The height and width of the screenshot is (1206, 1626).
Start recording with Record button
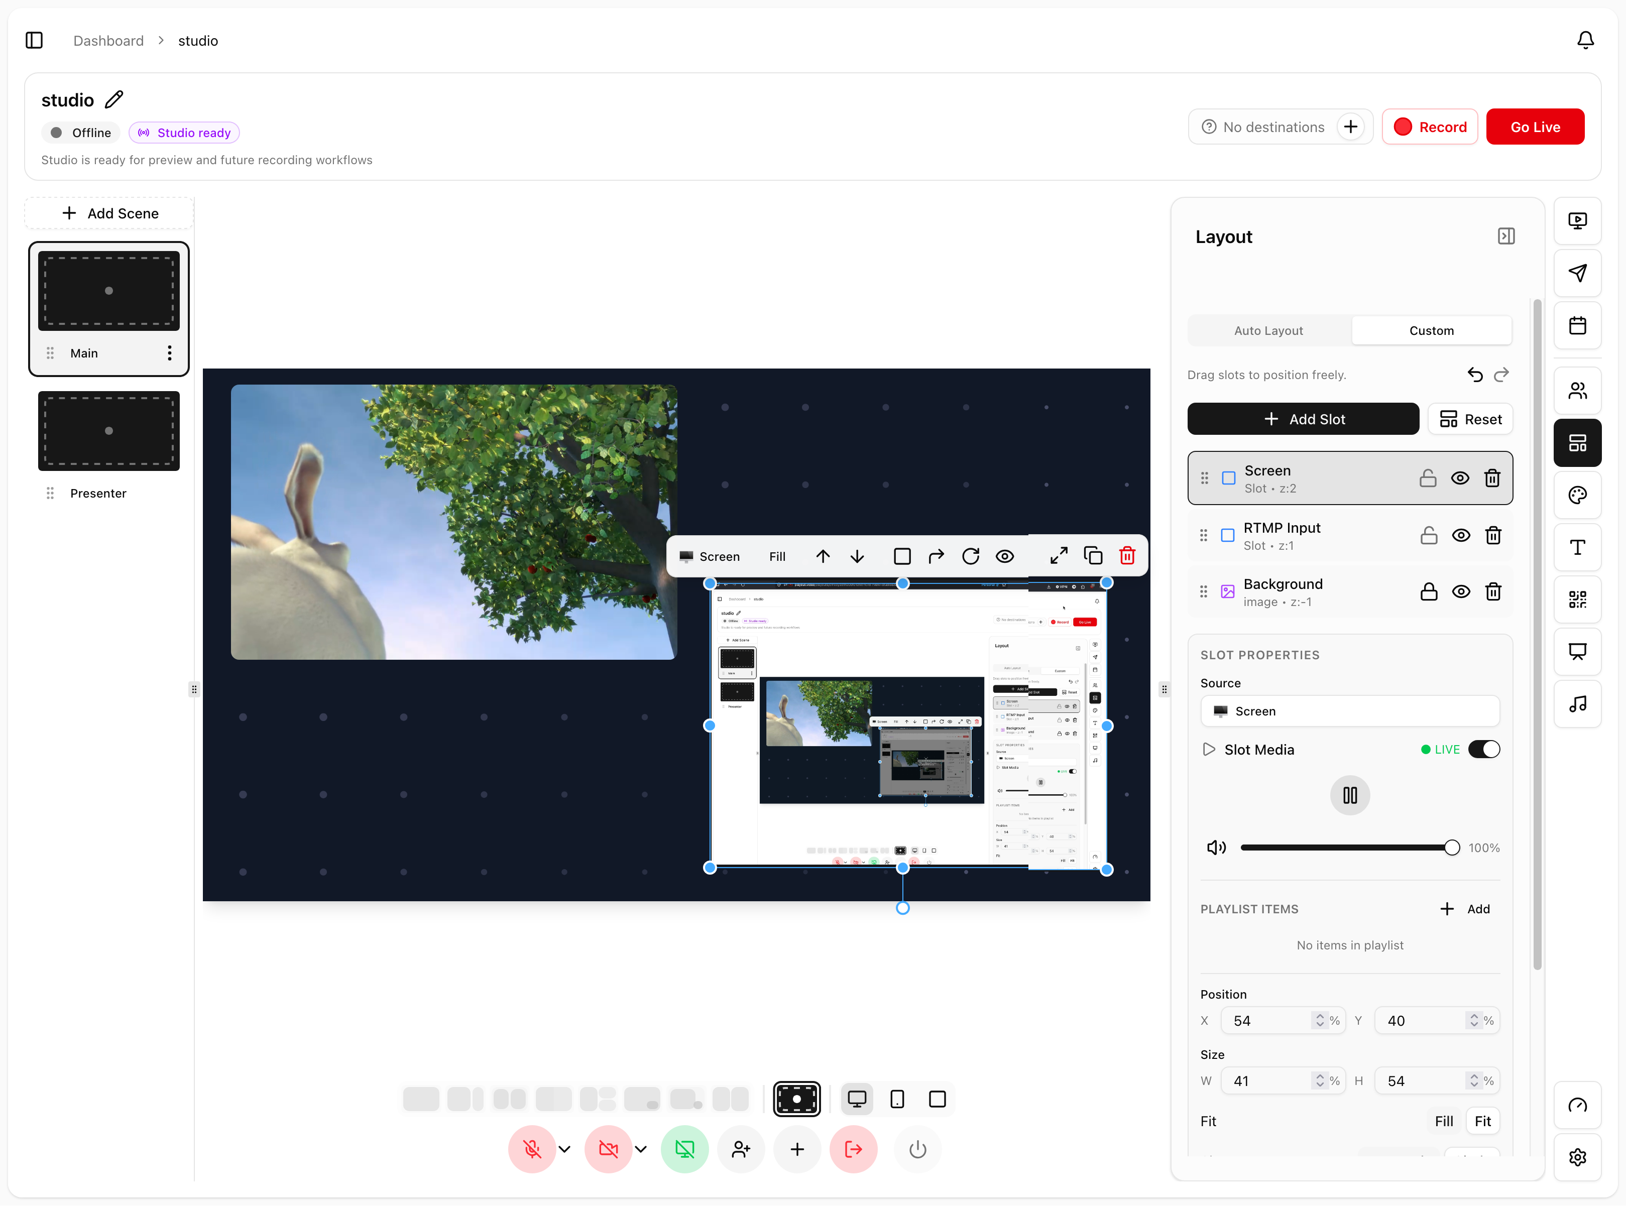point(1430,127)
